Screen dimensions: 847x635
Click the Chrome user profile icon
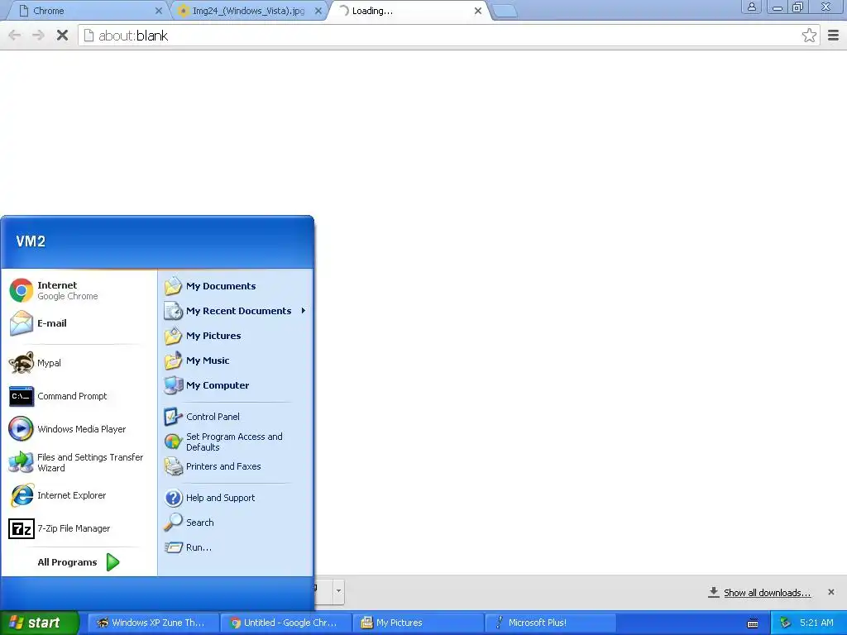pyautogui.click(x=751, y=7)
